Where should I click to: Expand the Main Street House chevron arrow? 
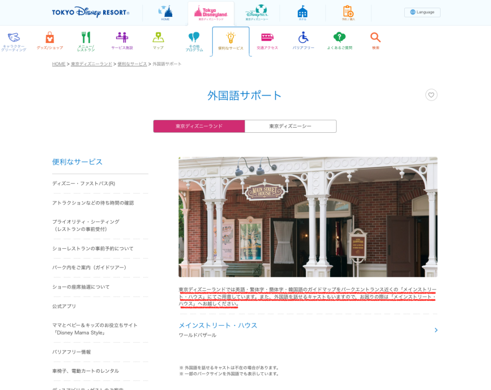point(435,330)
